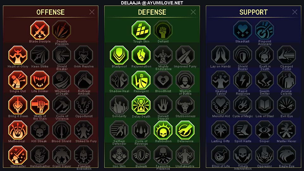This screenshot has height=171, width=304.
Task: Select the Bulwark mastery icon
Action: (x=141, y=155)
